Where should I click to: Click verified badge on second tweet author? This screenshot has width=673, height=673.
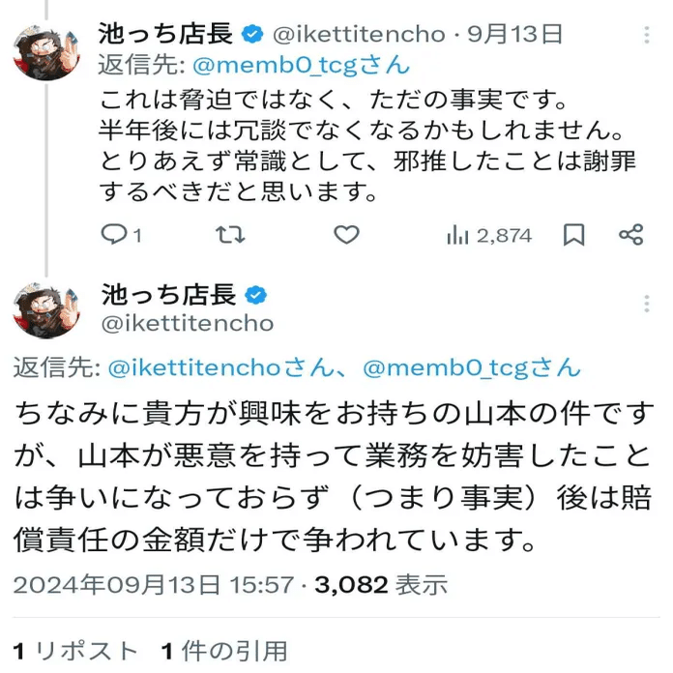255,295
